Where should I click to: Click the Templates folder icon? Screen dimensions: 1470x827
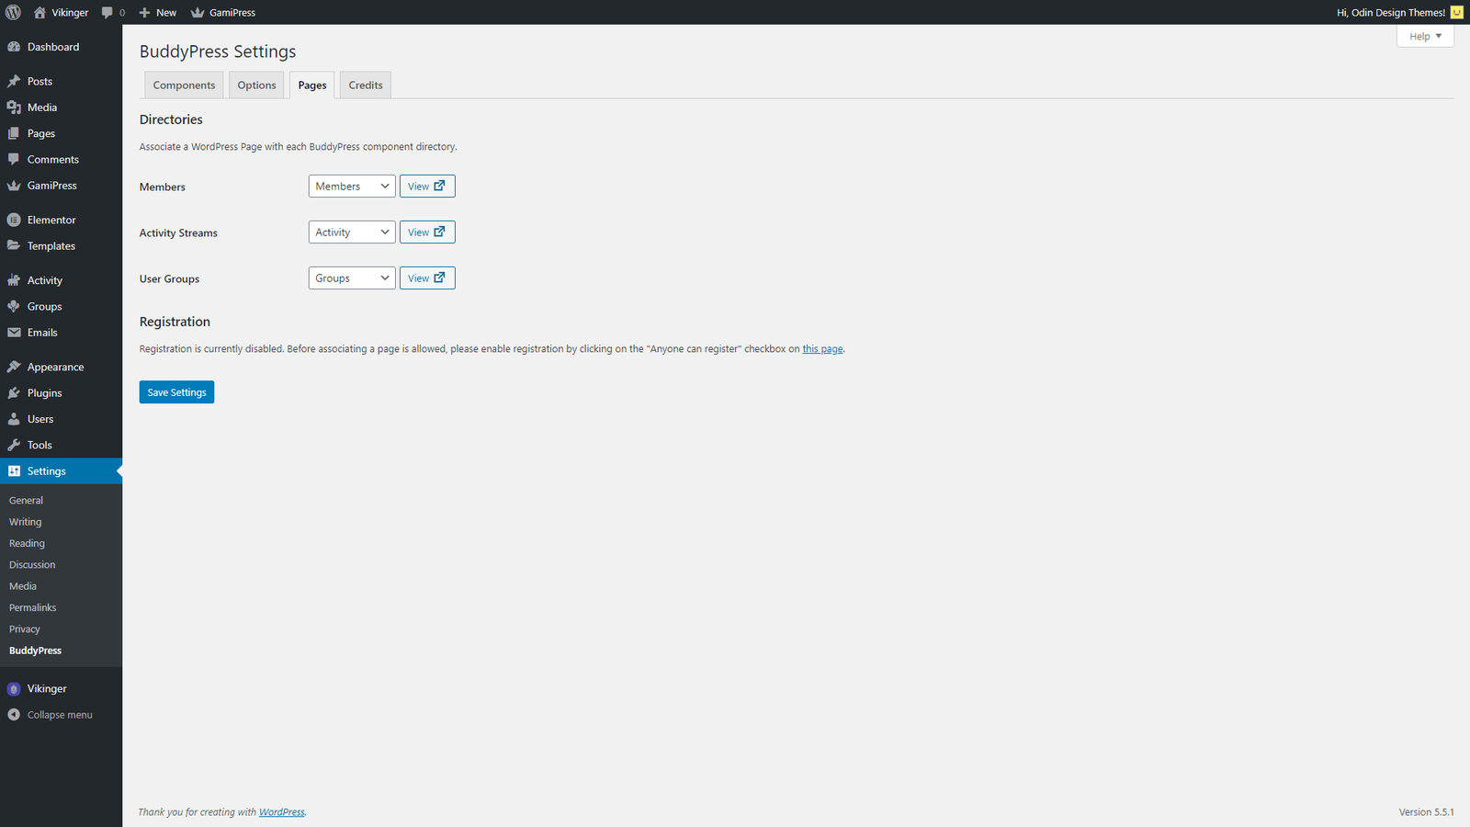[14, 245]
